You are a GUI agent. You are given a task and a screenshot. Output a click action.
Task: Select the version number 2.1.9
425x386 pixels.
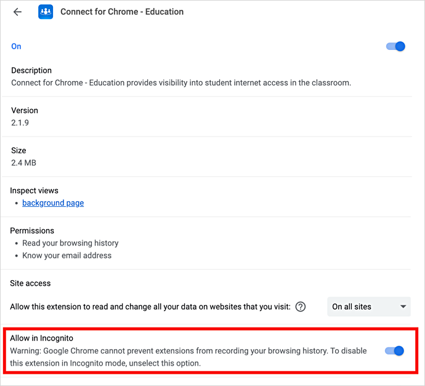20,123
